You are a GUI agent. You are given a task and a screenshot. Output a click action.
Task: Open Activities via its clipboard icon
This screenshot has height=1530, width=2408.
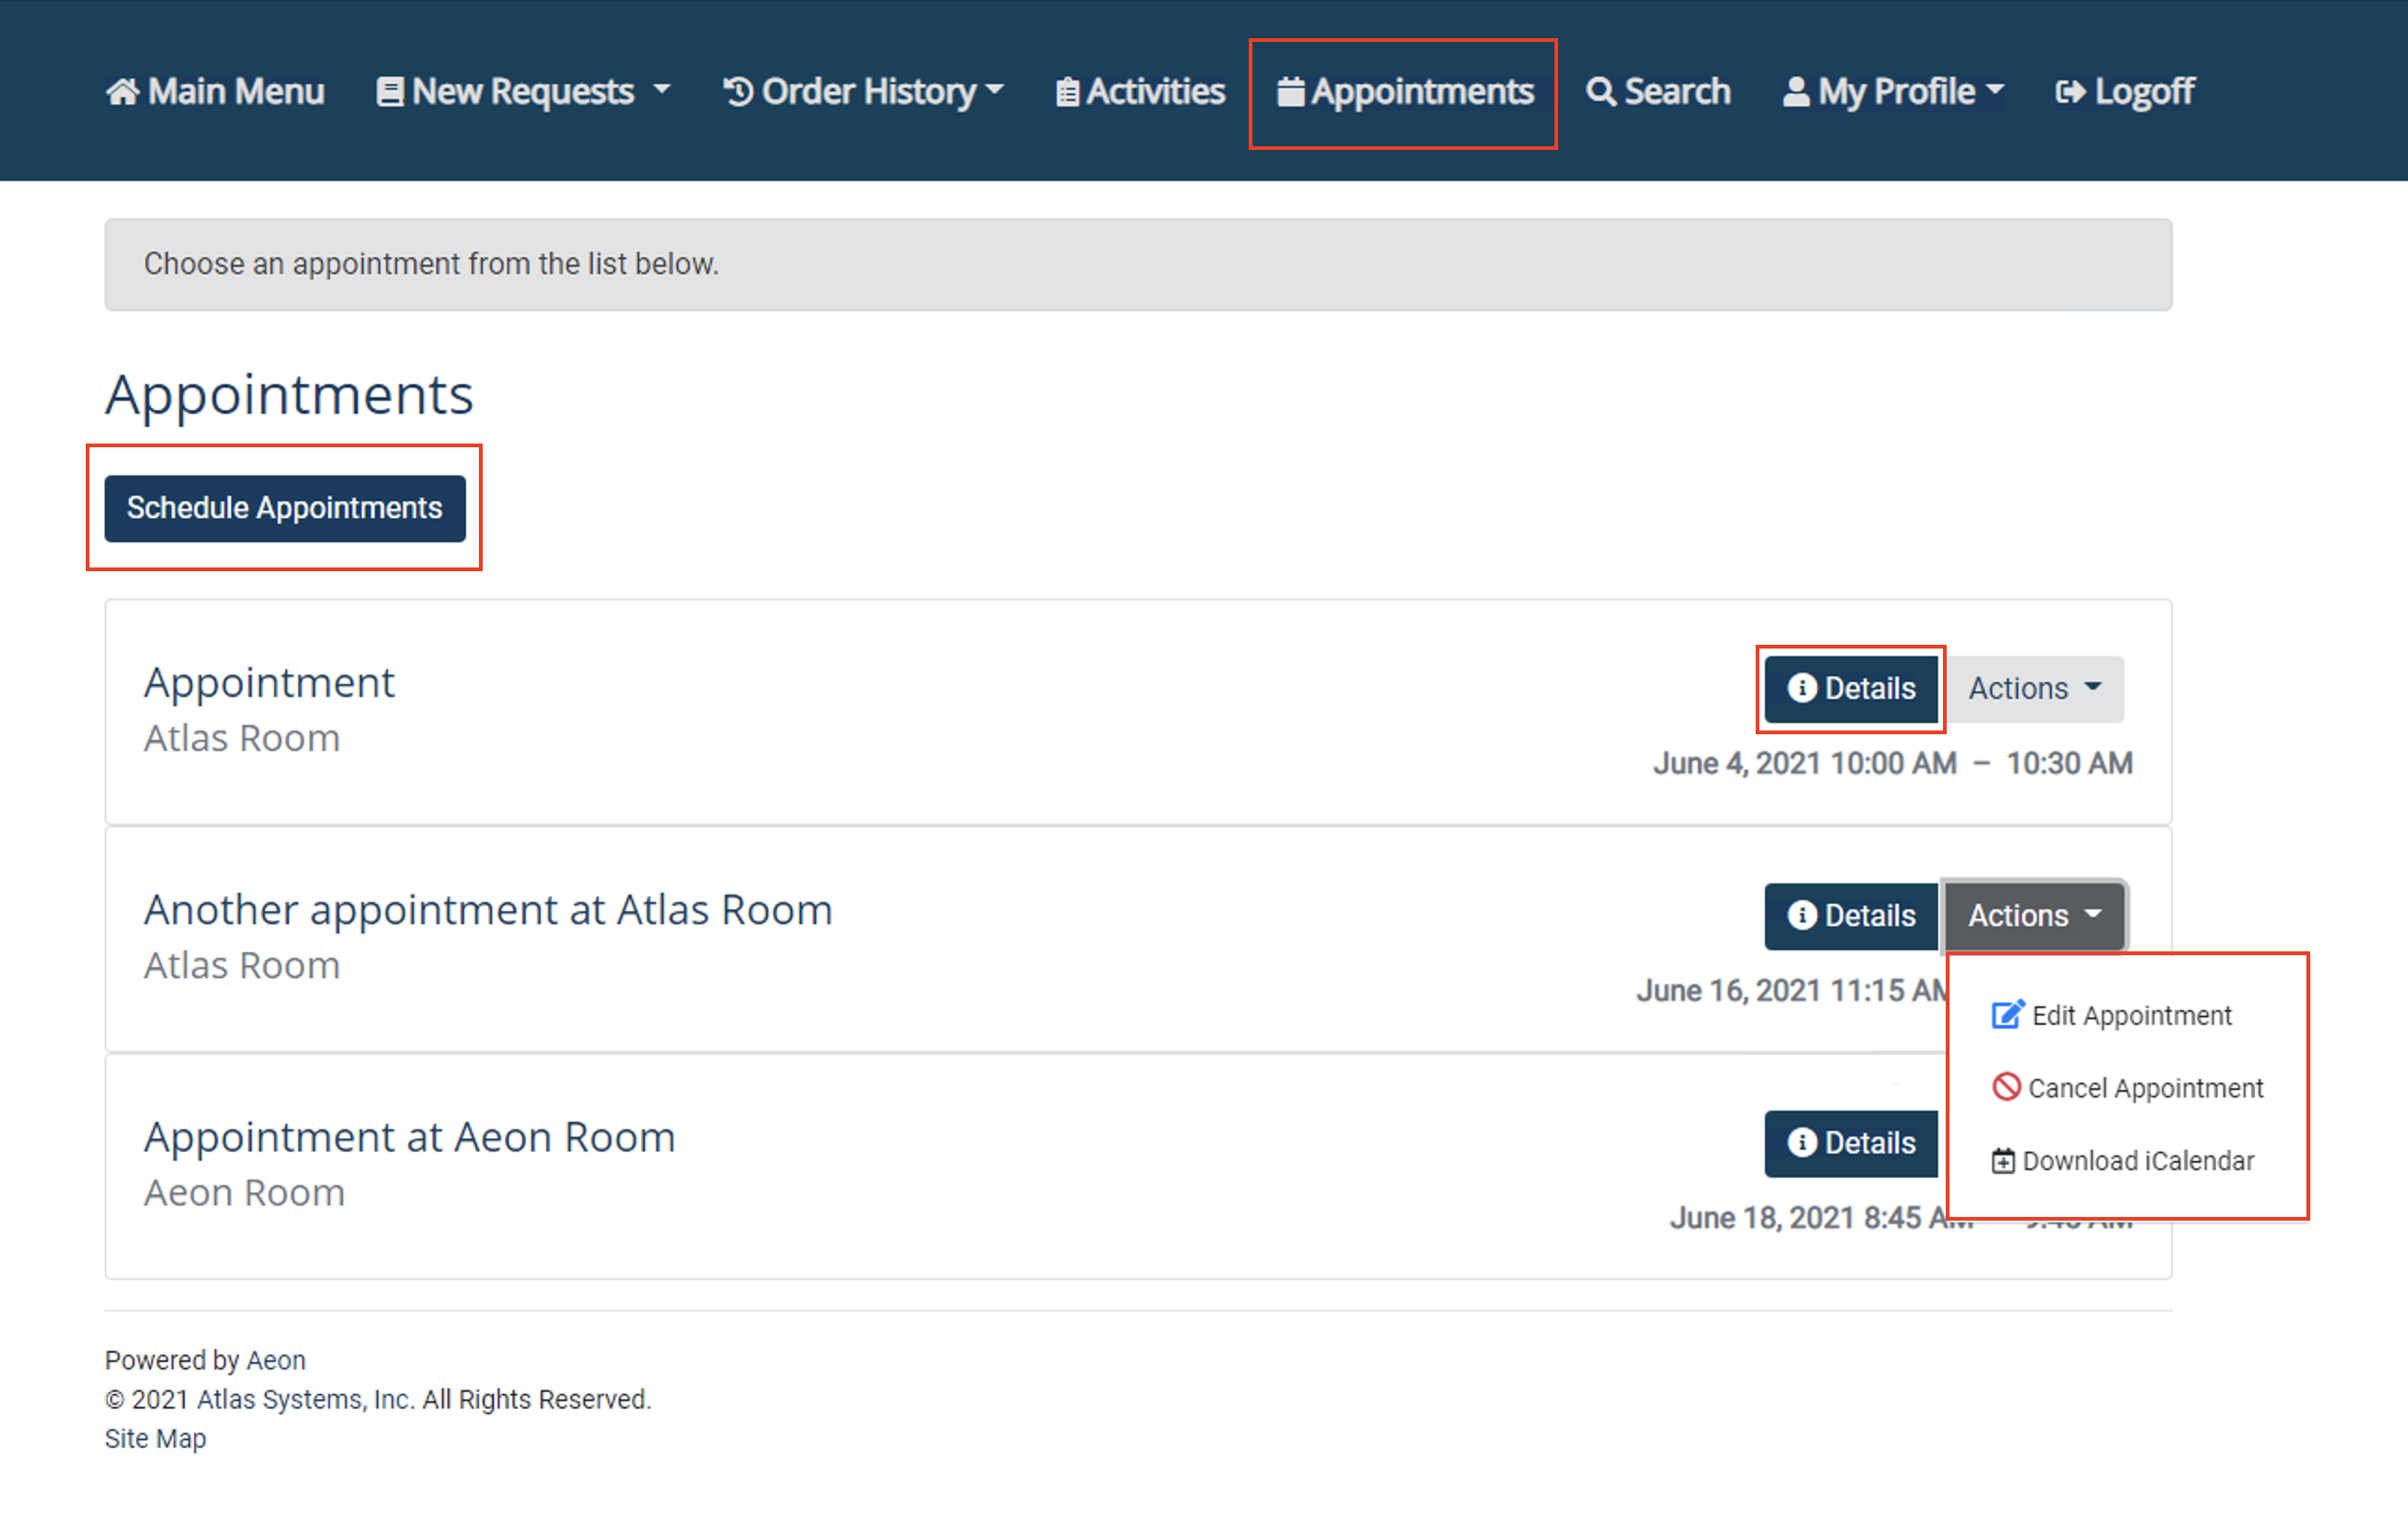1066,91
